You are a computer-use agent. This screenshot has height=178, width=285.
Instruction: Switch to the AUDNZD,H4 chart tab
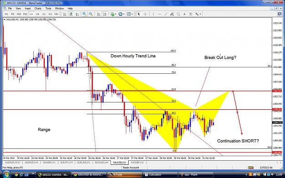[31, 163]
